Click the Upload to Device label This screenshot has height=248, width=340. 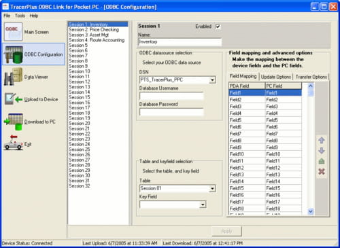(41, 99)
